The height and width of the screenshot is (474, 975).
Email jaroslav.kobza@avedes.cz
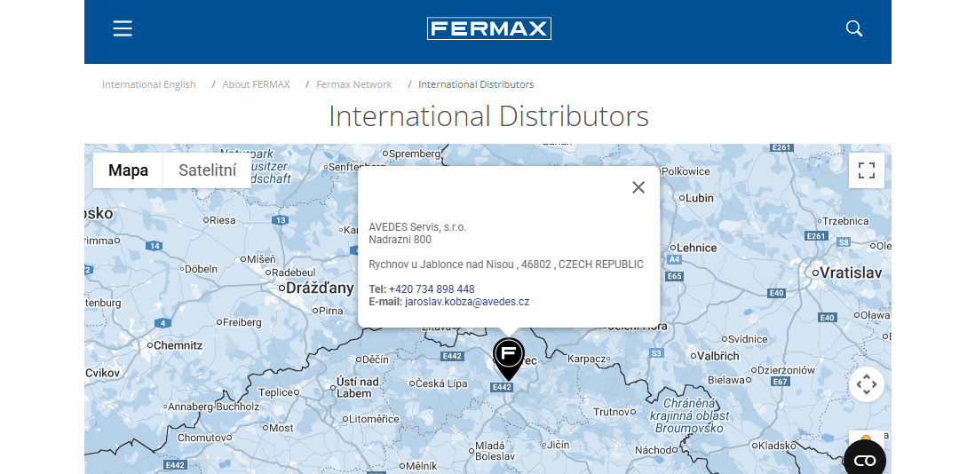(467, 302)
